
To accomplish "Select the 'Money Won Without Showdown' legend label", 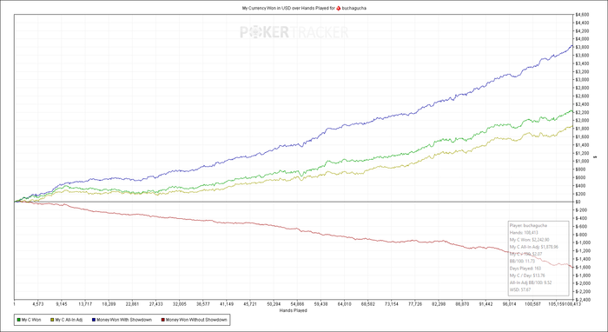I will pyautogui.click(x=196, y=320).
